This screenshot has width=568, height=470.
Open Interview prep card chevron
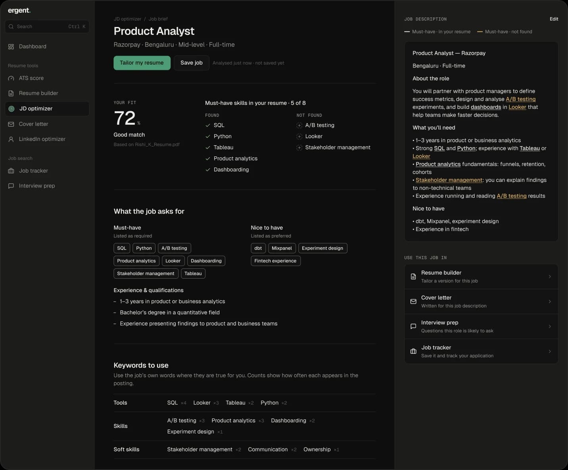[550, 326]
